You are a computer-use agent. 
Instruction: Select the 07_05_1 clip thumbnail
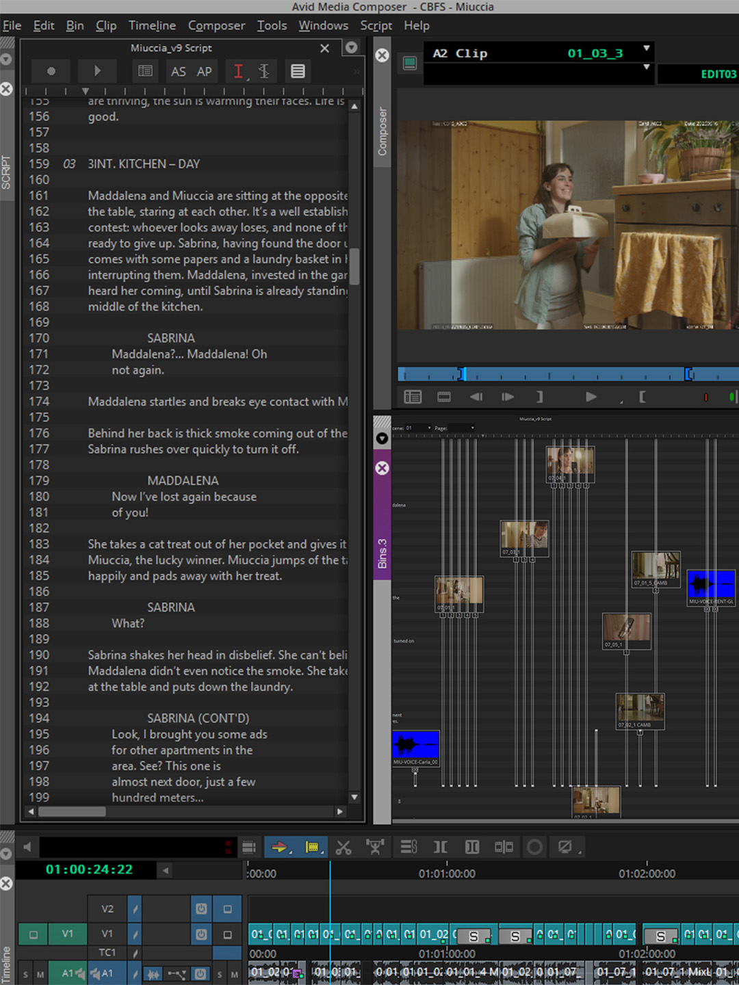626,631
